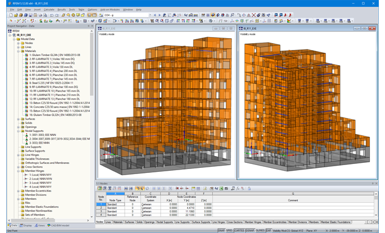Open the Results menu

(x=62, y=10)
